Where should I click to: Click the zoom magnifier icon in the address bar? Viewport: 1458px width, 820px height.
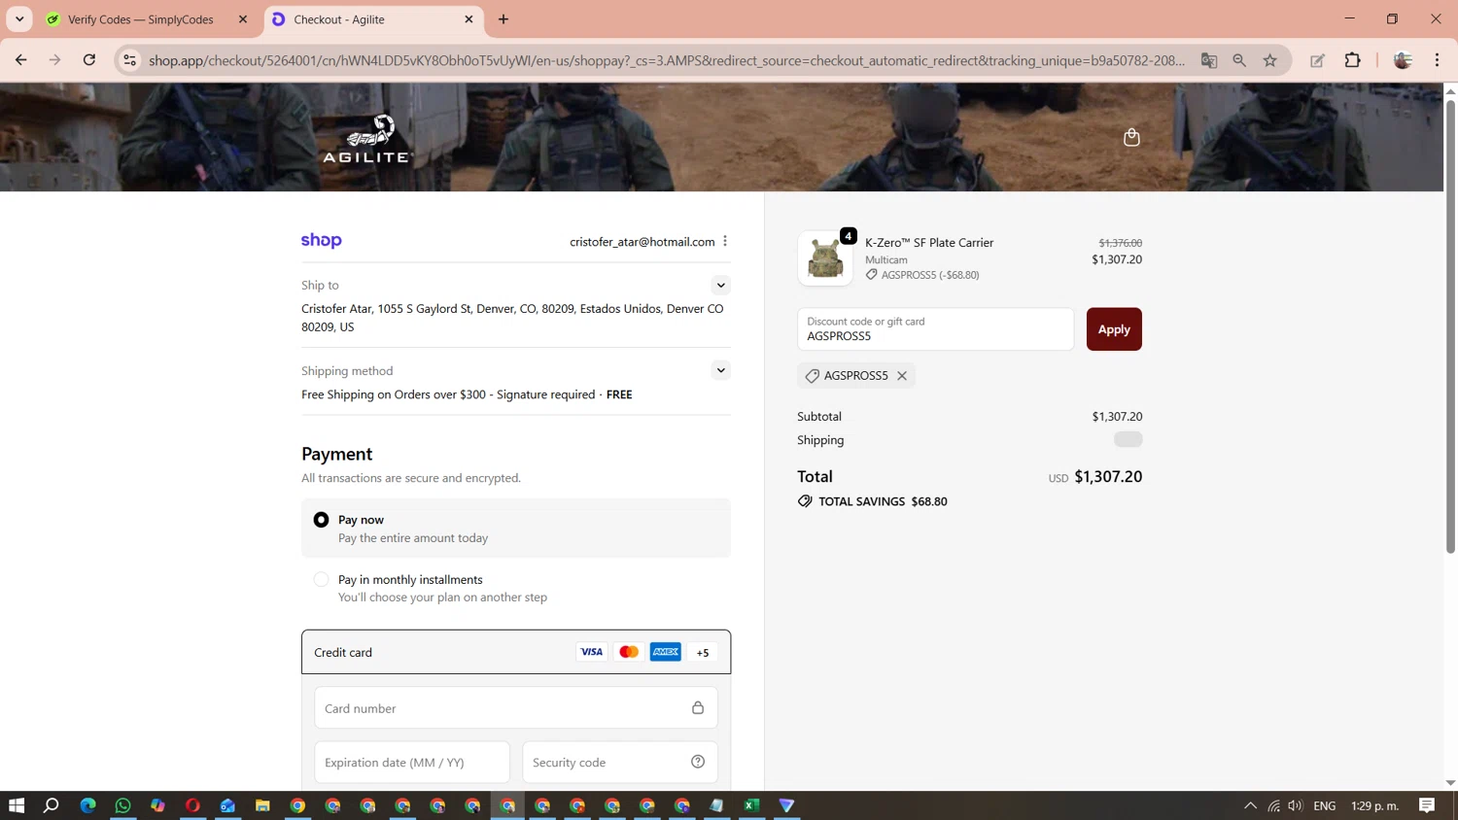(x=1239, y=60)
